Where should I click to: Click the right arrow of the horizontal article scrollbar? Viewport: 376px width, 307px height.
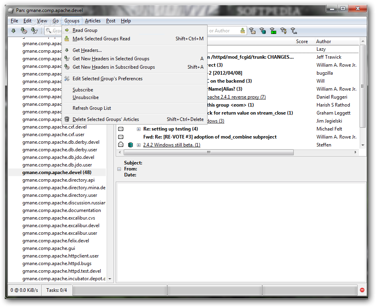[x=355, y=152]
